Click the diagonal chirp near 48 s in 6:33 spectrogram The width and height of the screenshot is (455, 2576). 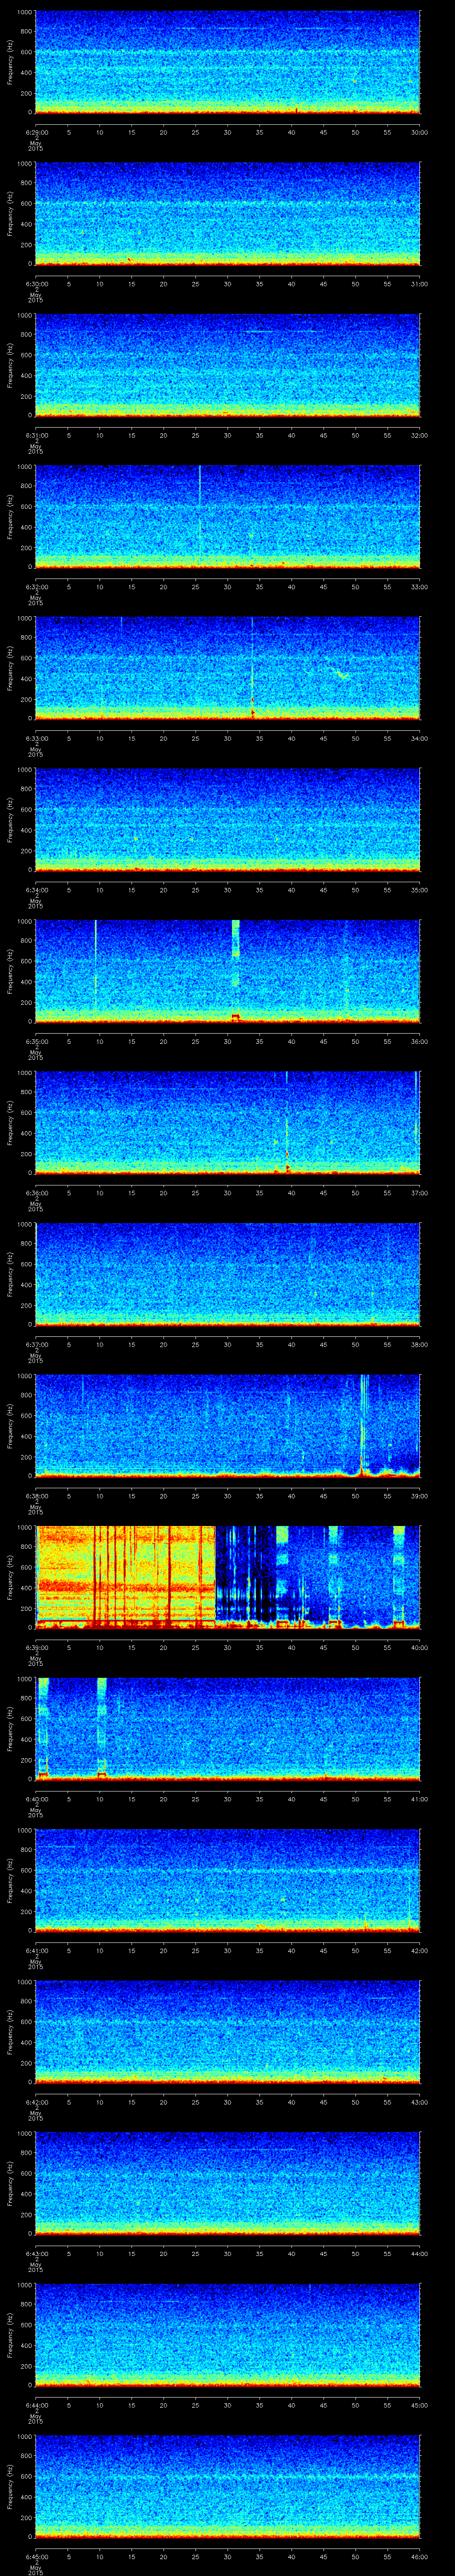tap(340, 673)
